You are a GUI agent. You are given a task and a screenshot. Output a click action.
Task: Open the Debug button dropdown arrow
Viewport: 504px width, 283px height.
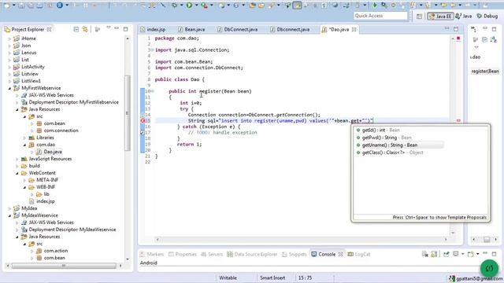[181, 6]
